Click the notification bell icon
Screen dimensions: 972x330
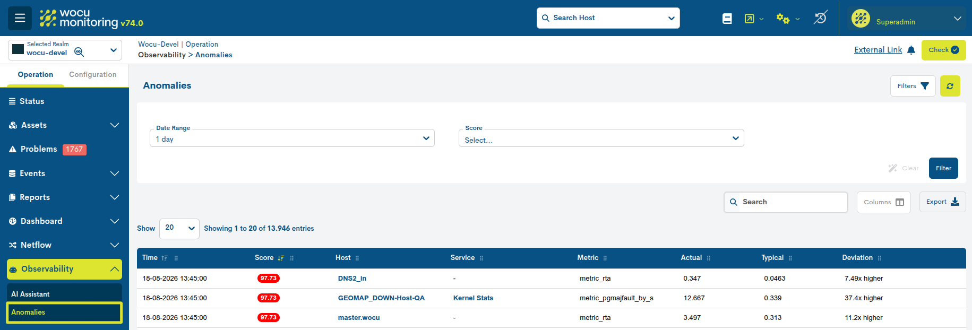coord(911,50)
